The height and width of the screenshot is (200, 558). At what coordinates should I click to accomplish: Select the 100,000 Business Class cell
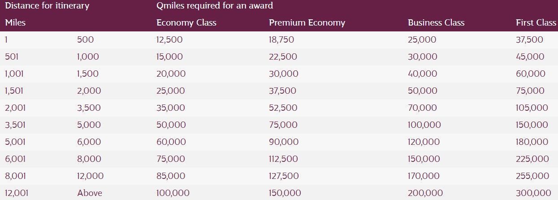(x=424, y=125)
